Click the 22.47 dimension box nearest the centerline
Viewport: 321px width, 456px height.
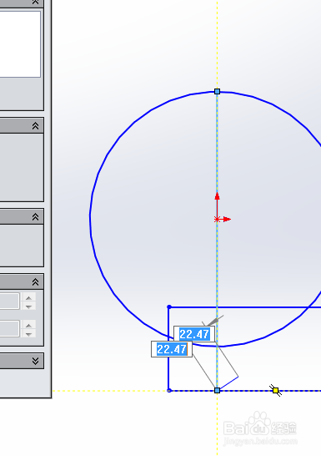coord(194,334)
